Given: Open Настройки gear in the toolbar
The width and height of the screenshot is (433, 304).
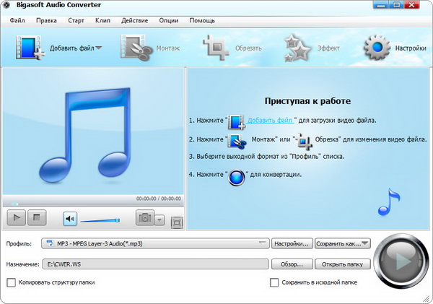Looking at the screenshot, I should pos(376,48).
